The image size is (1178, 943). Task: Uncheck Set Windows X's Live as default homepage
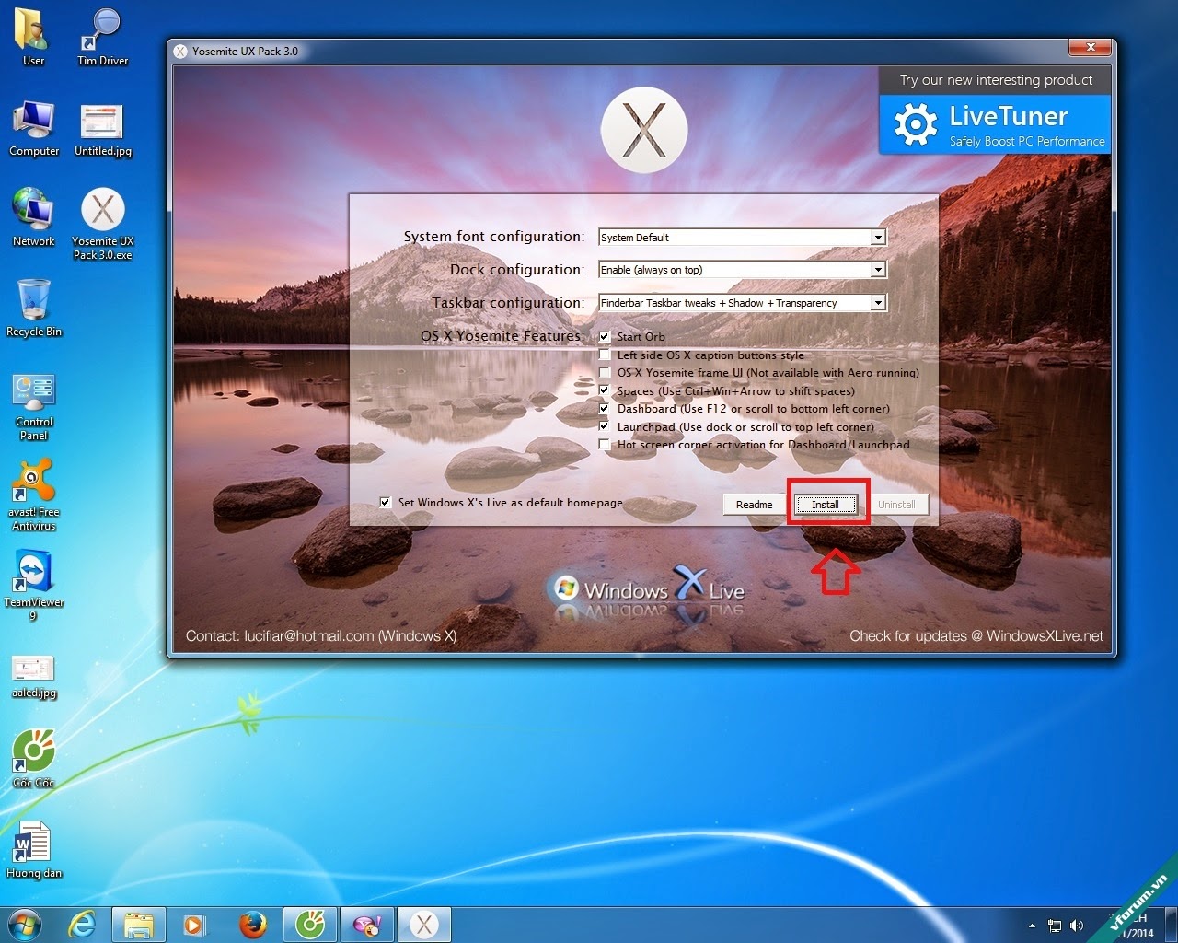[x=386, y=503]
